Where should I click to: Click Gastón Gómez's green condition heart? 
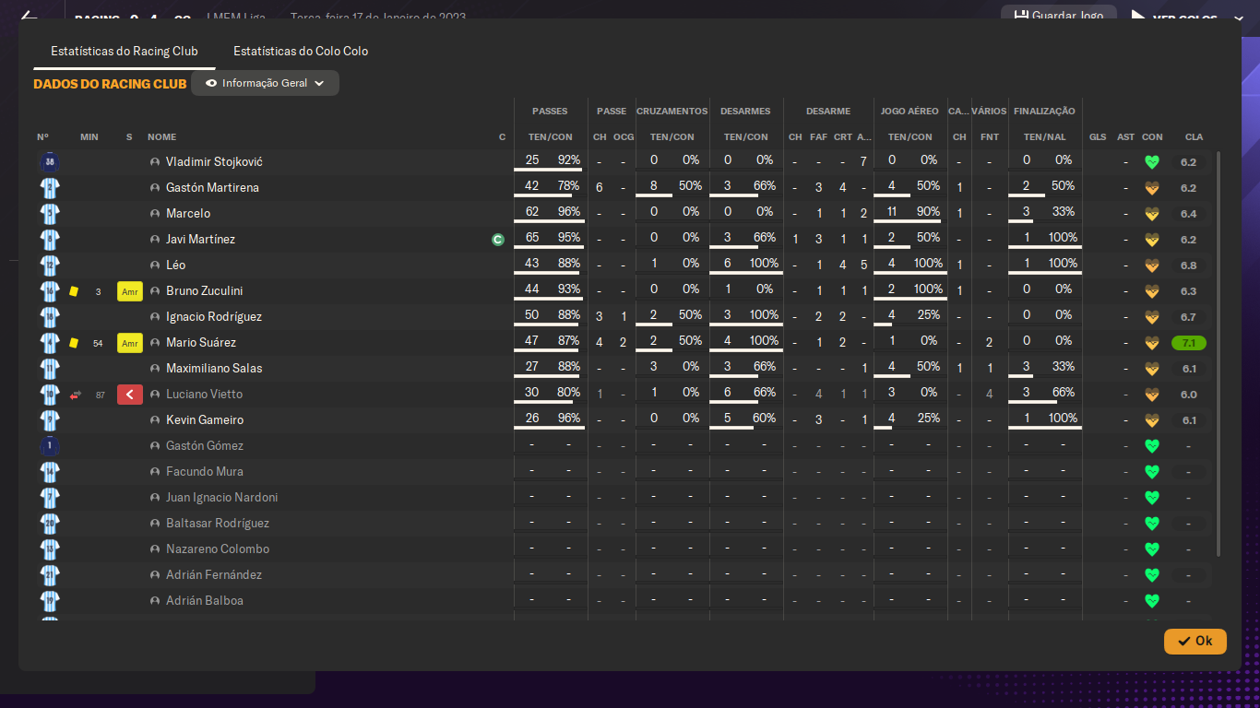(1151, 446)
